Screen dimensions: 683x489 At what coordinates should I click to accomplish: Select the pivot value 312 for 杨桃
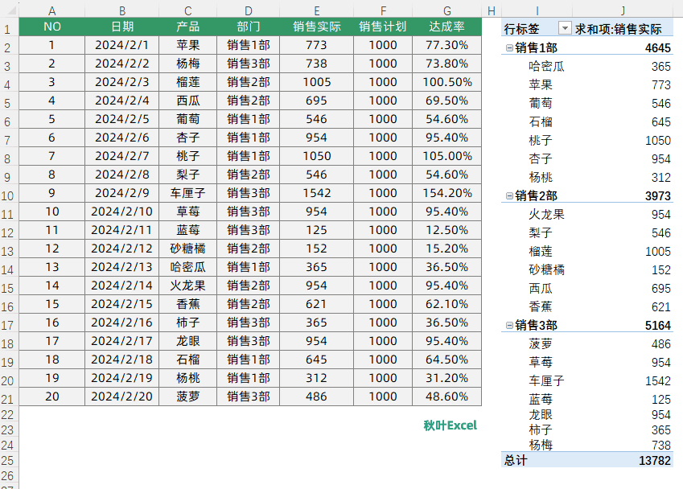coord(660,177)
